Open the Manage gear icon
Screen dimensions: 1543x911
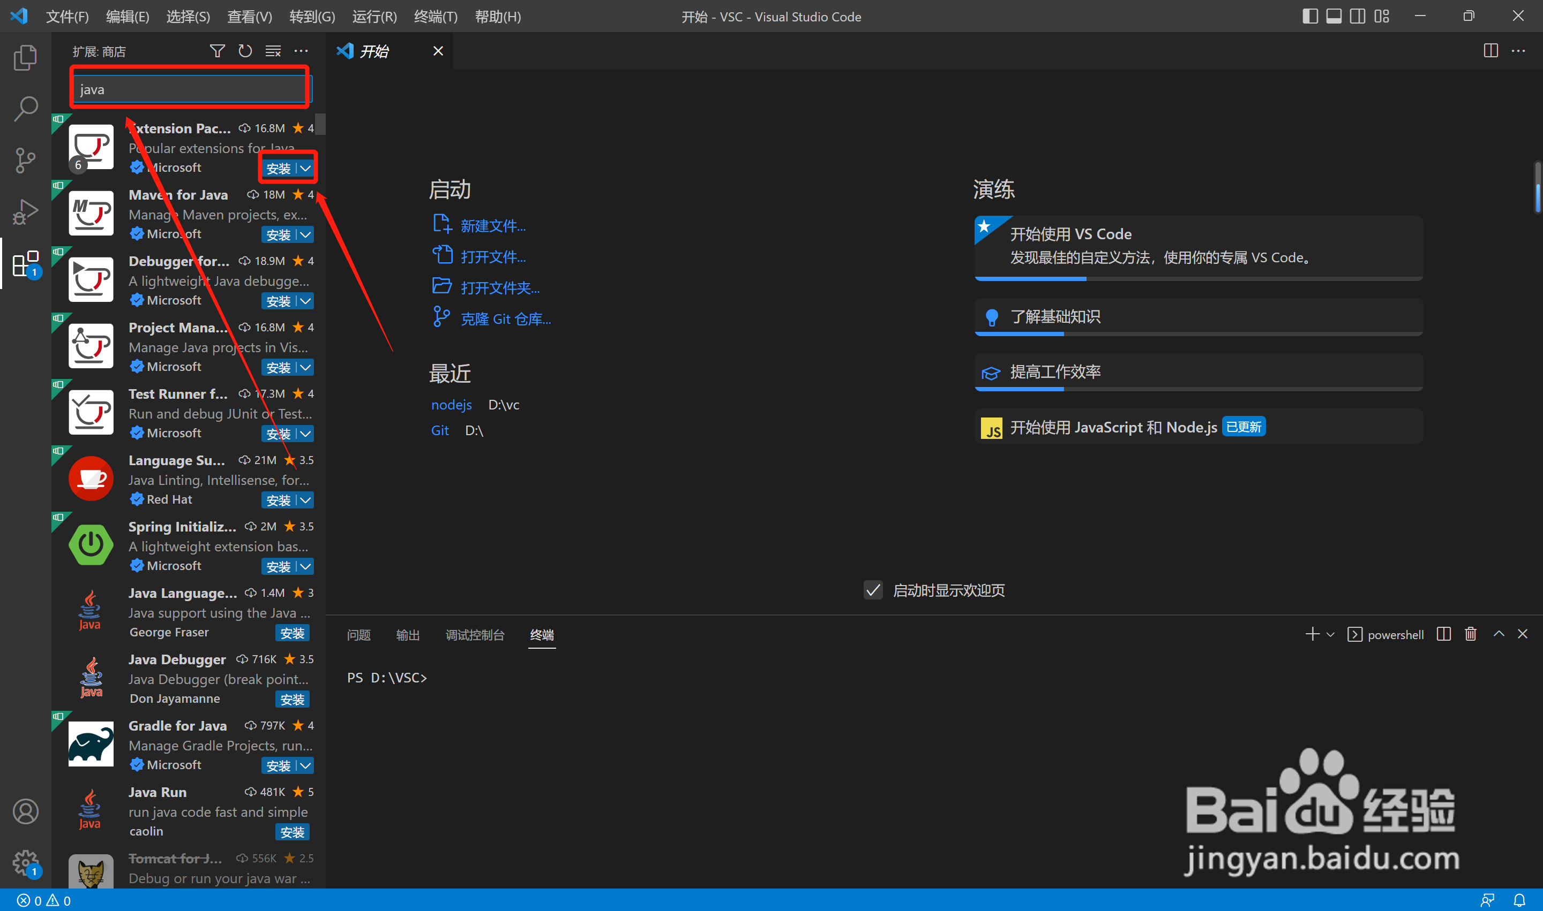25,862
